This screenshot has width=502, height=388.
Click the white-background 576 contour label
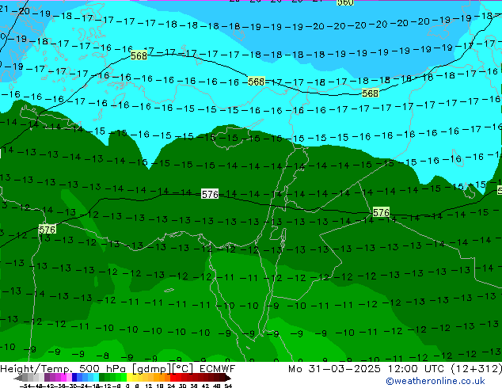[x=210, y=194]
